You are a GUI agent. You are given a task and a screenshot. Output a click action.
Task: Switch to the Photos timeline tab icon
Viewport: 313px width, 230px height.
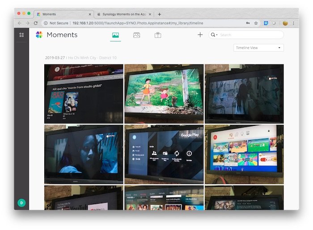[115, 35]
